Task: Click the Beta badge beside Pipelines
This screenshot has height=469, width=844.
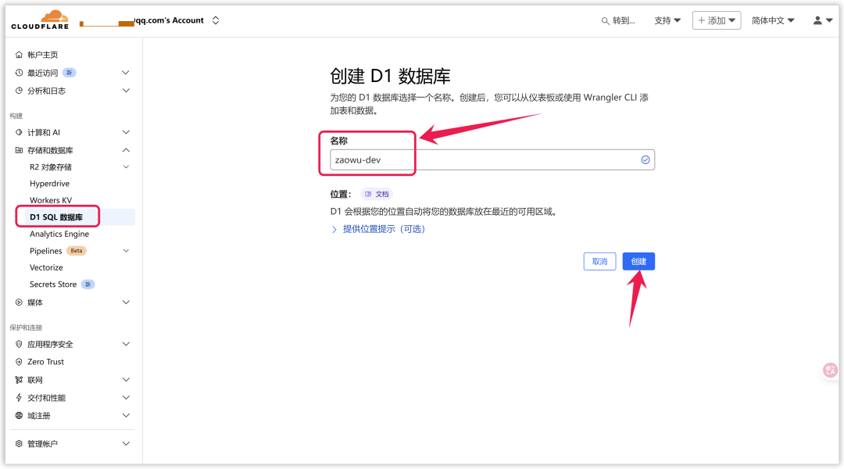Action: pyautogui.click(x=77, y=251)
